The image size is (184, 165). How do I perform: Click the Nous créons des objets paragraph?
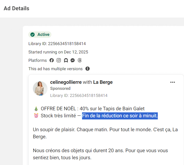tap(100, 154)
